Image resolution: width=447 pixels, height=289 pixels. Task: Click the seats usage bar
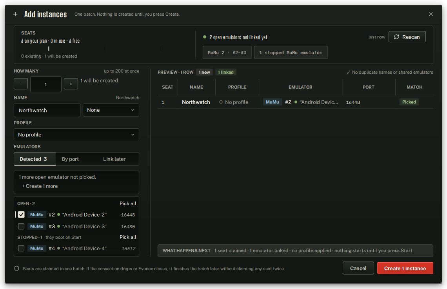pyautogui.click(x=105, y=49)
